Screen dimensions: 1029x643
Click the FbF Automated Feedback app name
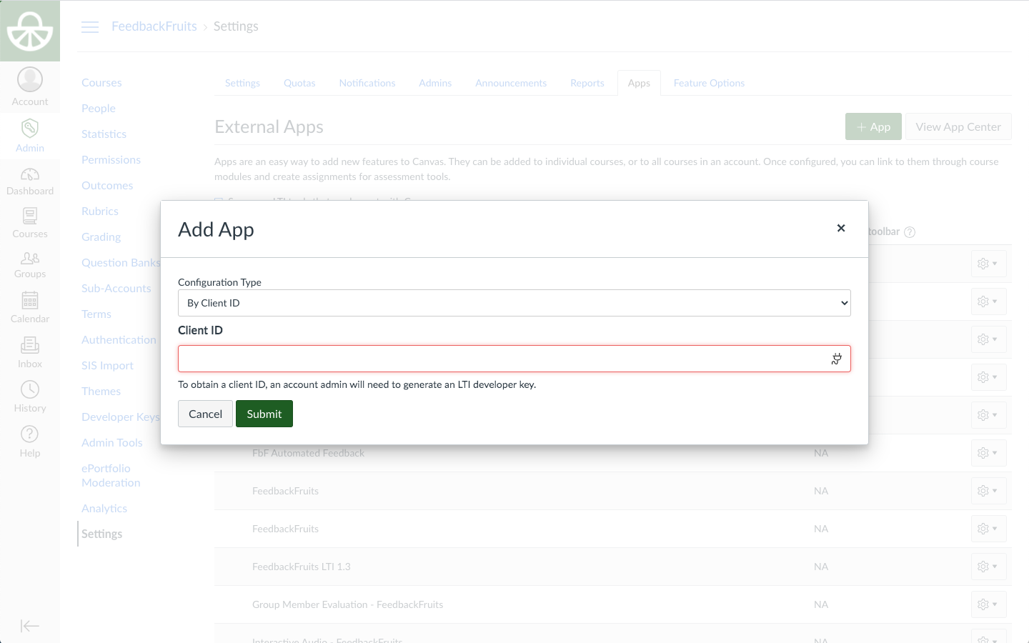tap(308, 453)
